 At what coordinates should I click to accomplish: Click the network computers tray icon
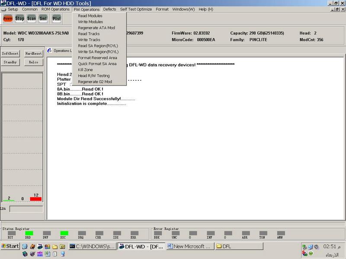click(311, 247)
